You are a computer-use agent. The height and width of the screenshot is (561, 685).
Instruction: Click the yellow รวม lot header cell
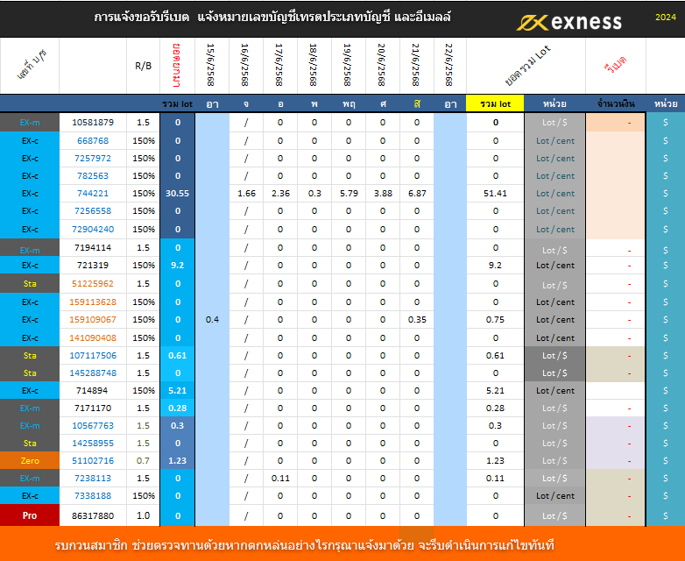pyautogui.click(x=495, y=103)
